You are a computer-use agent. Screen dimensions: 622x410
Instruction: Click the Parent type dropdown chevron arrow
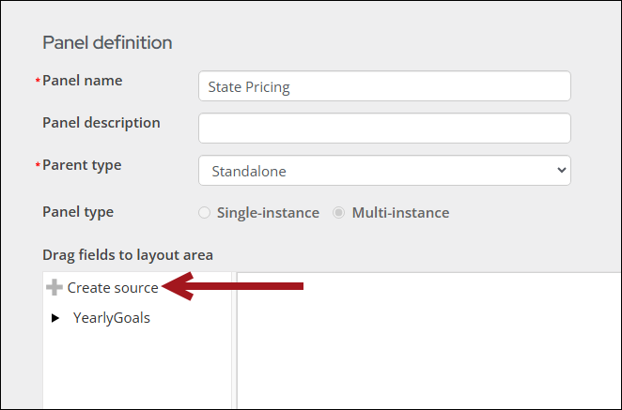[562, 171]
